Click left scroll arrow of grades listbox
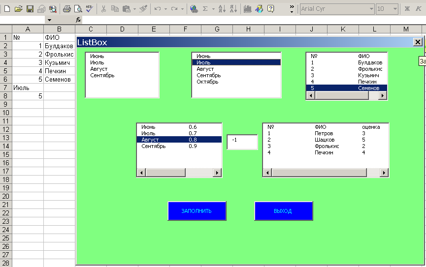Image resolution: width=426 pixels, height=267 pixels. 267,173
